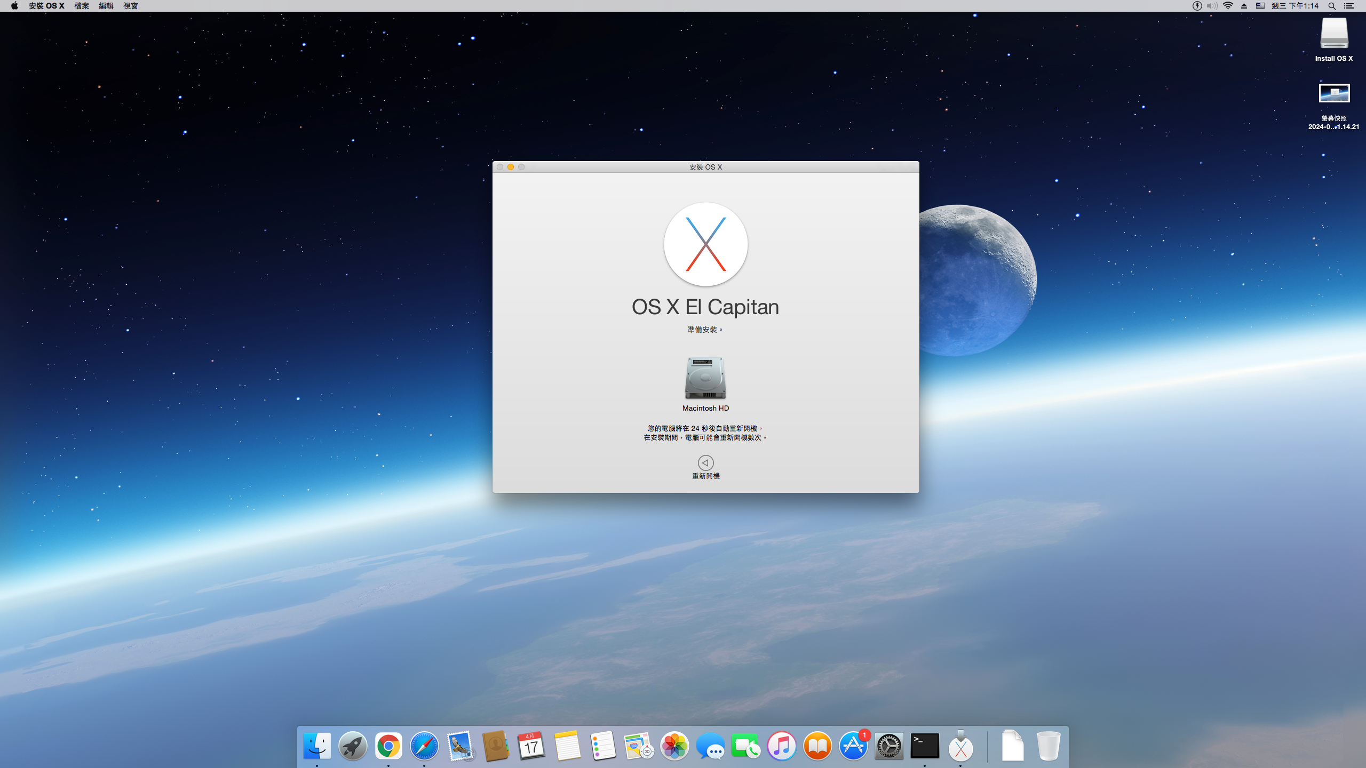Open Notification Center in menu bar

1349,6
